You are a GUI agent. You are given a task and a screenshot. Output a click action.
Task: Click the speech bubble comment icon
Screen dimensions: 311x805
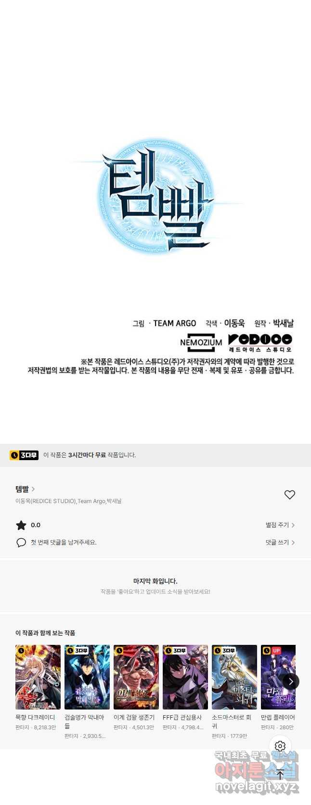(21, 543)
